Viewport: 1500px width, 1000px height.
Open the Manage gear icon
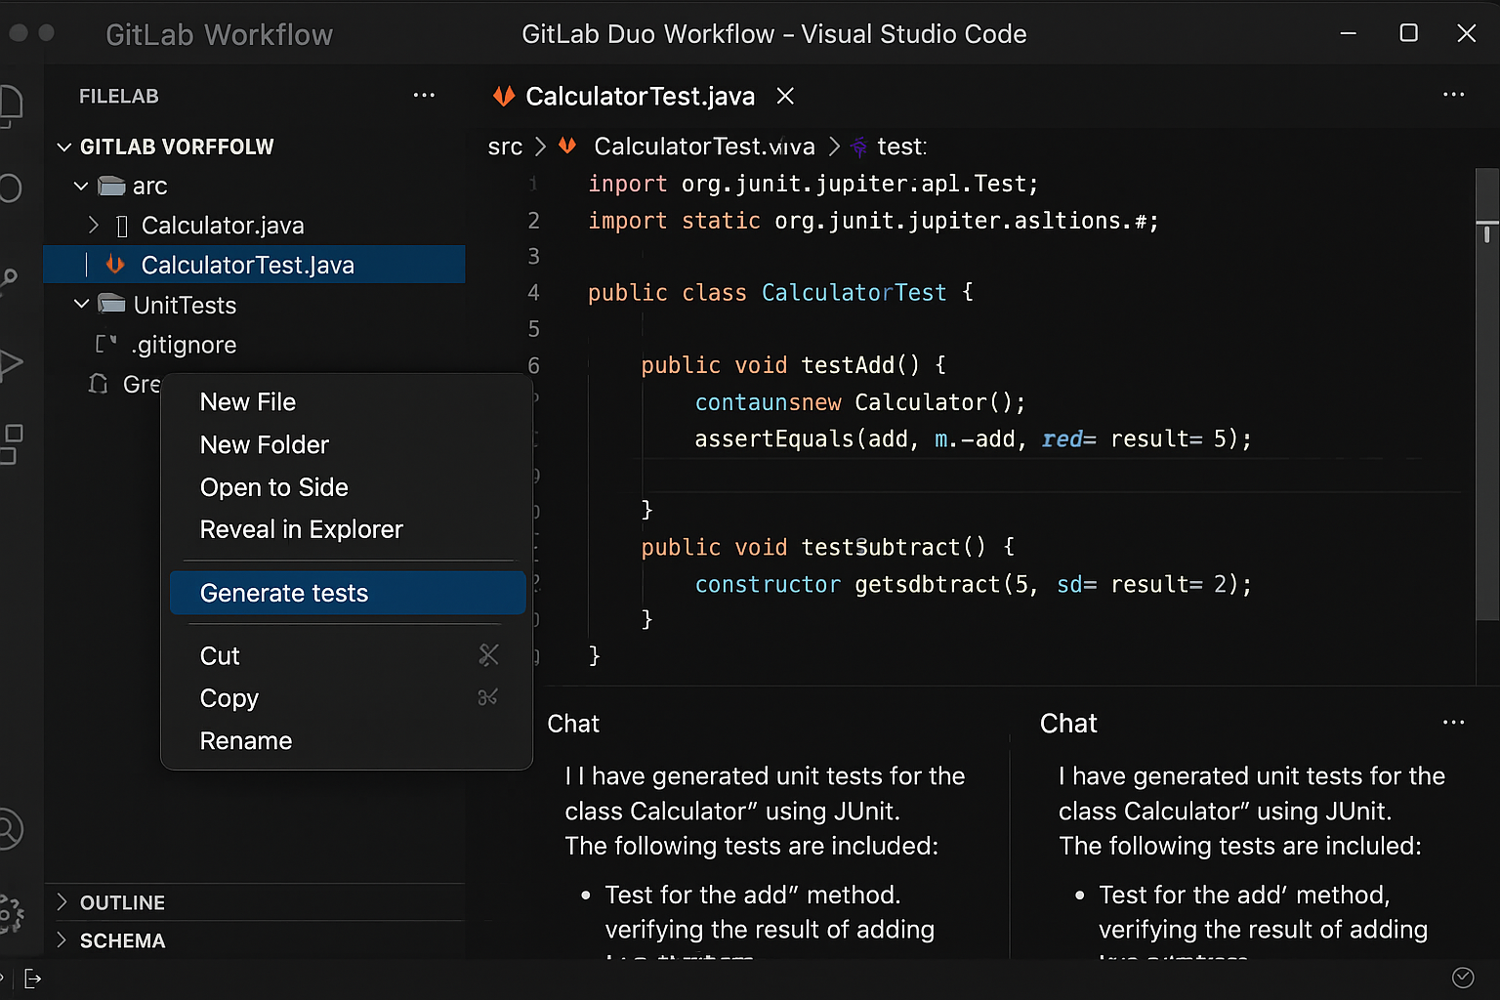coord(11,914)
